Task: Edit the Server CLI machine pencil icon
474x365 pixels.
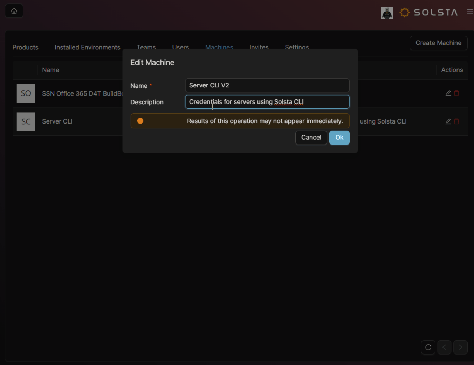Action: point(448,121)
